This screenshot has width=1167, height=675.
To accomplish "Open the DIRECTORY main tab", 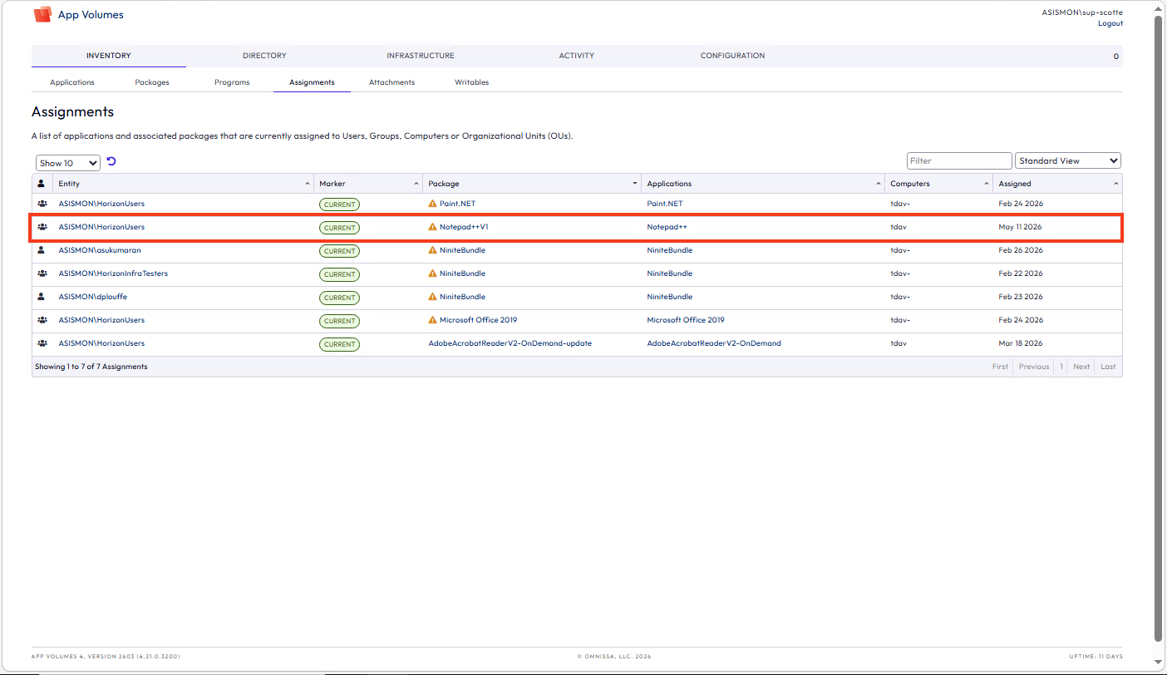I will pos(264,56).
